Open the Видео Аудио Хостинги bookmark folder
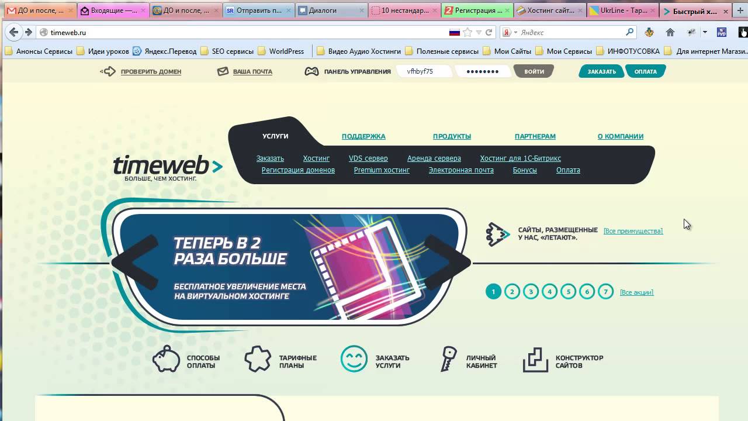748x421 pixels. pos(359,51)
